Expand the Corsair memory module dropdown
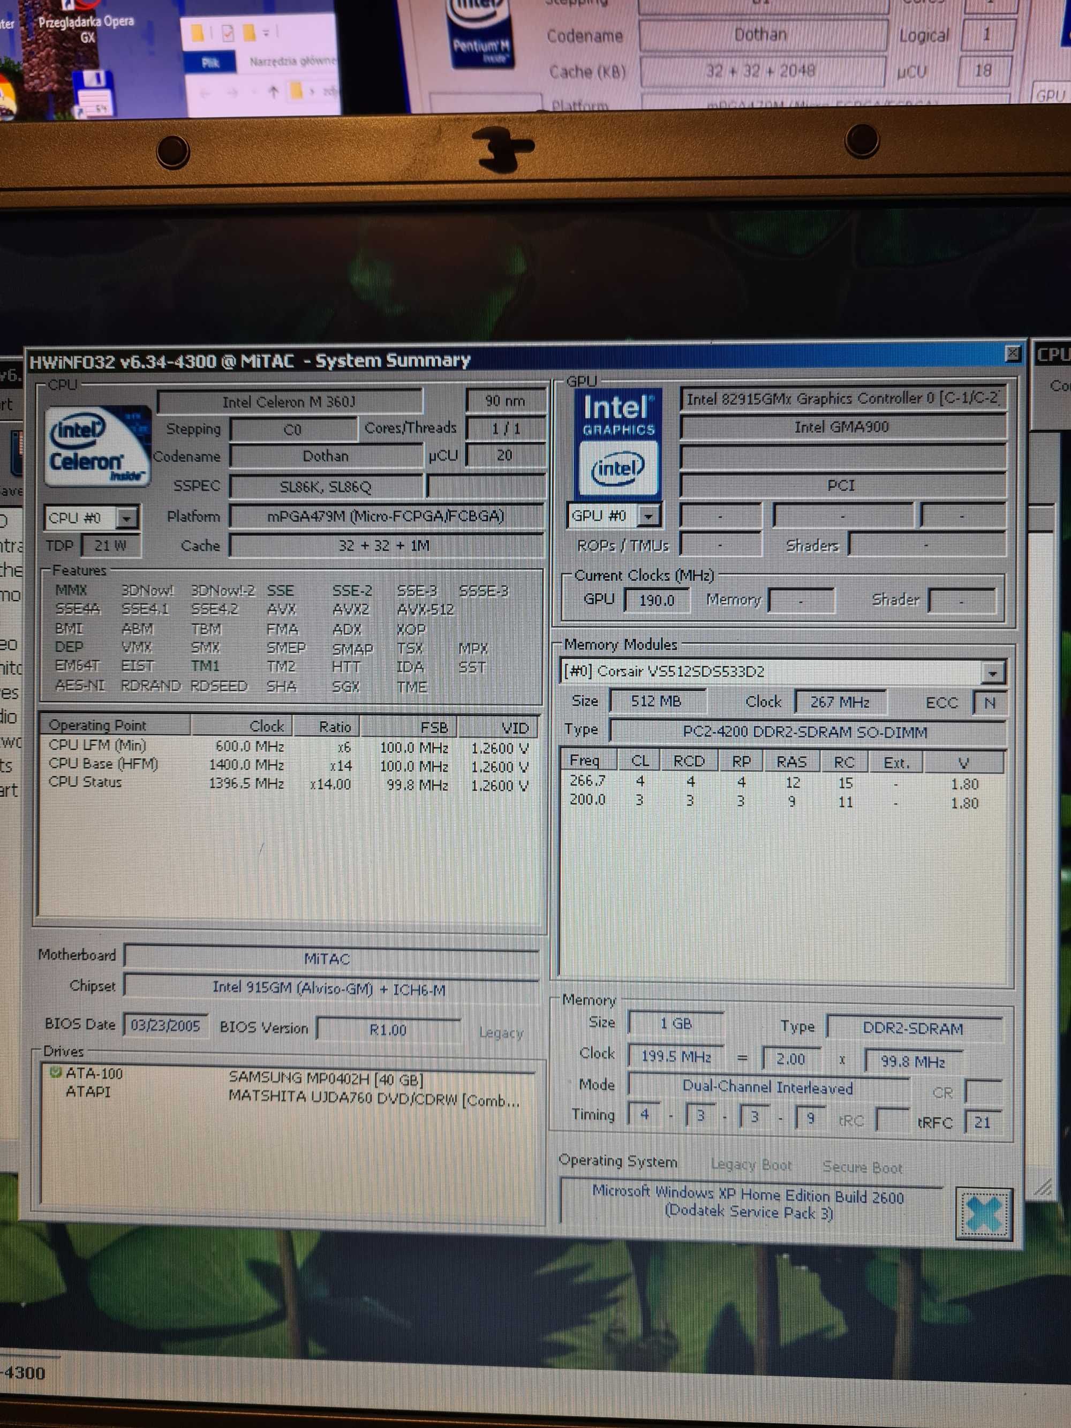This screenshot has height=1428, width=1071. click(993, 674)
